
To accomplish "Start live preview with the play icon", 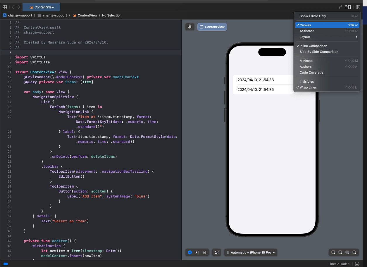I will pos(190,252).
